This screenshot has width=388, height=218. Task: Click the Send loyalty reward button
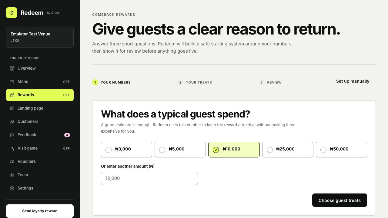[40, 211]
